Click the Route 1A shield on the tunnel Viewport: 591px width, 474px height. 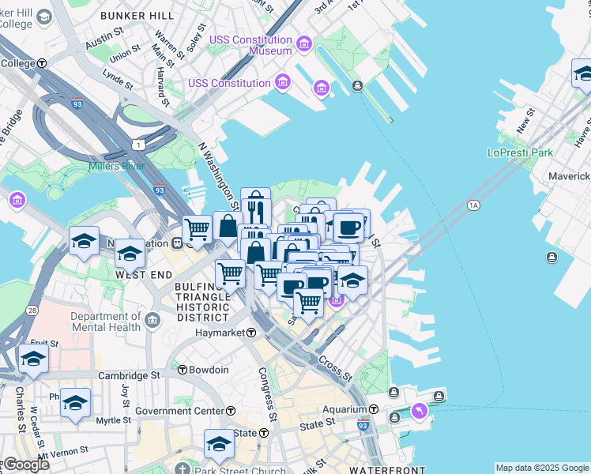coord(473,205)
